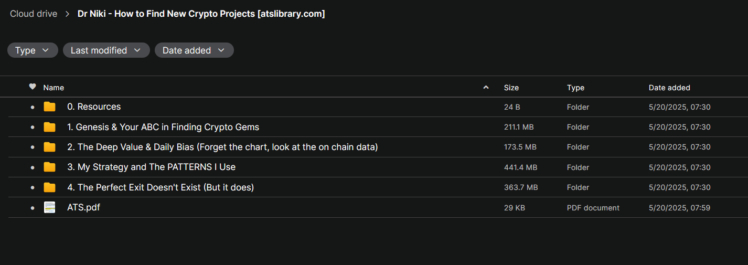Viewport: 748px width, 265px height.
Task: Click the 0. Resources folder icon
Action: (49, 107)
